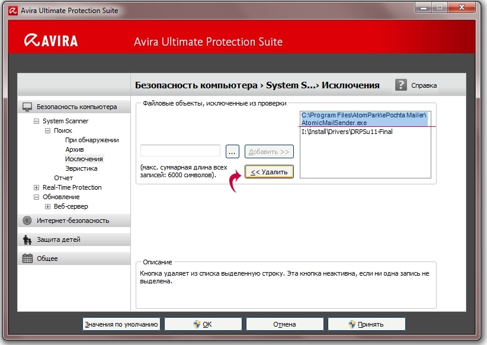Click the file path input field

[x=180, y=151]
